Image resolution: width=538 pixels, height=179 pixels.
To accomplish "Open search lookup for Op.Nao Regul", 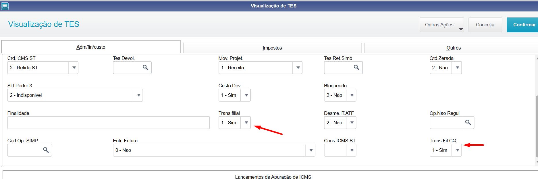I will tap(468, 122).
